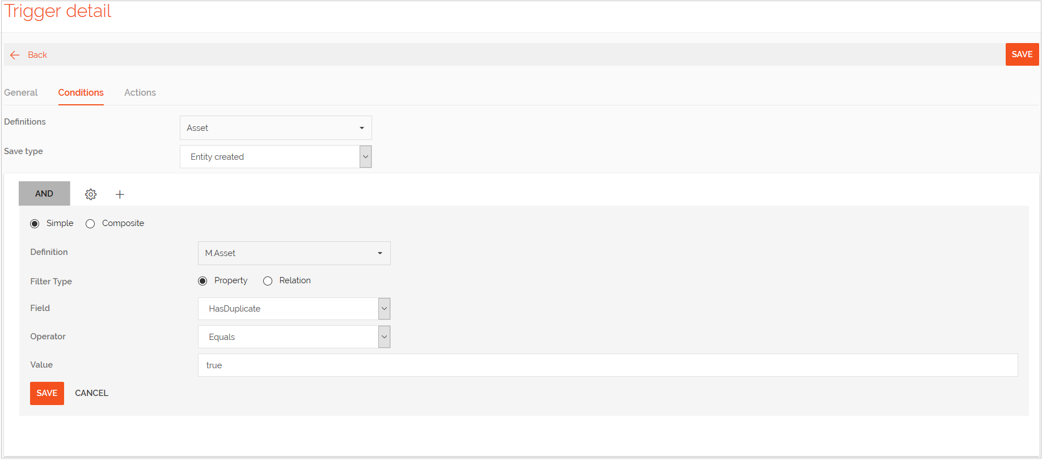Click the back arrow icon
This screenshot has height=460, width=1042.
tap(14, 54)
